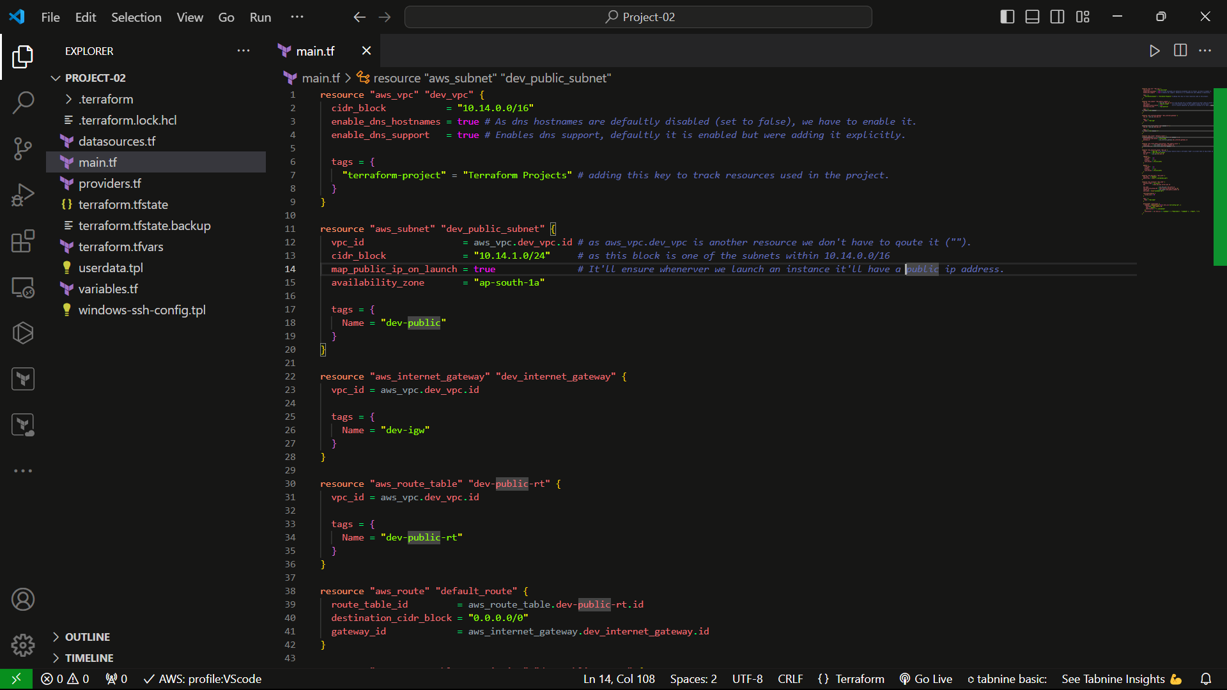Close the main.tf editor tab

[x=366, y=51]
